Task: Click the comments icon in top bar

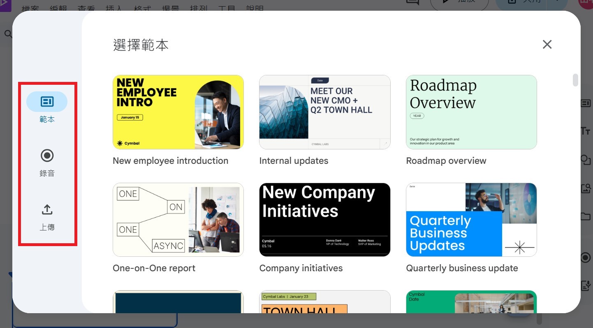Action: tap(412, 2)
